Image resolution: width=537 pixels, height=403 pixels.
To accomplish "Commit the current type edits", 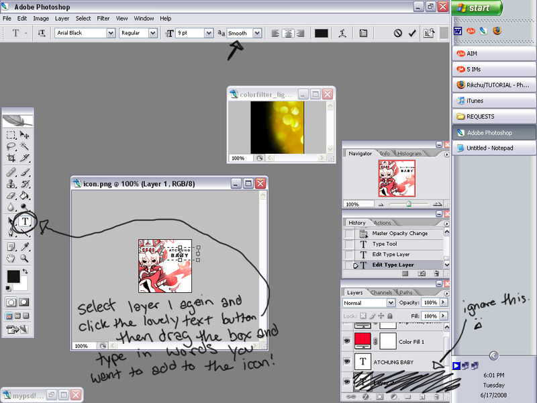I will point(412,33).
